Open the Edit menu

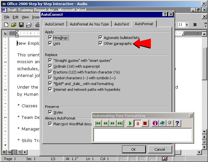point(16,17)
